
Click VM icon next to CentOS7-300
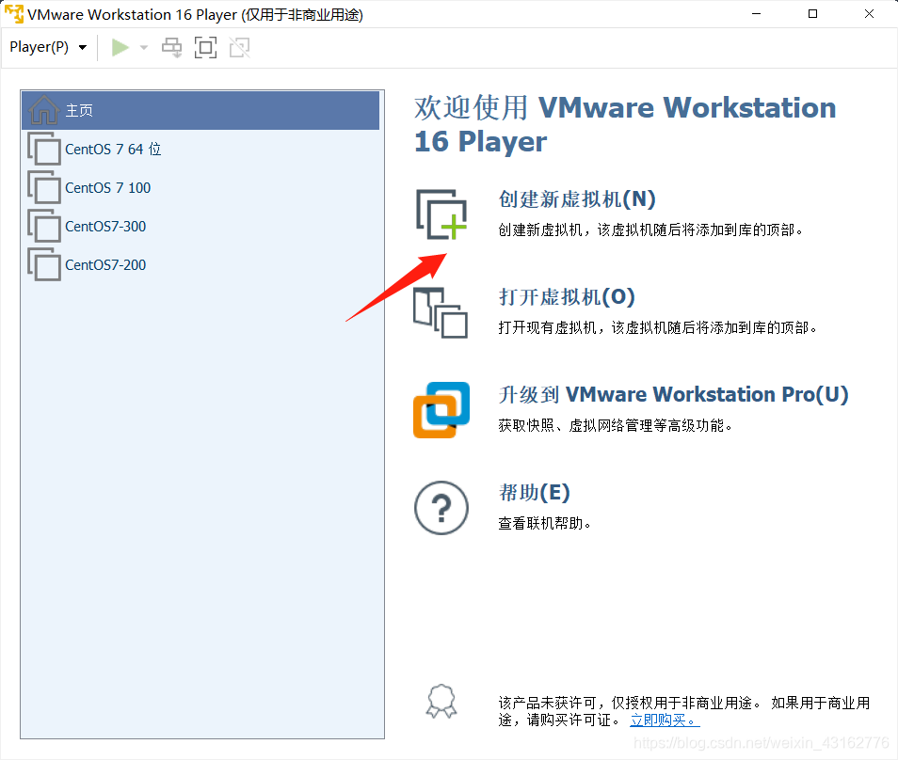pyautogui.click(x=44, y=227)
